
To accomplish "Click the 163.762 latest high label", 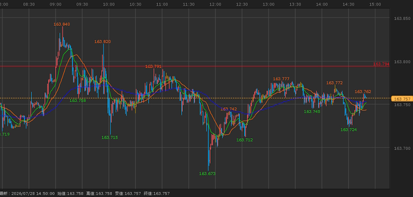I will pos(363,92).
